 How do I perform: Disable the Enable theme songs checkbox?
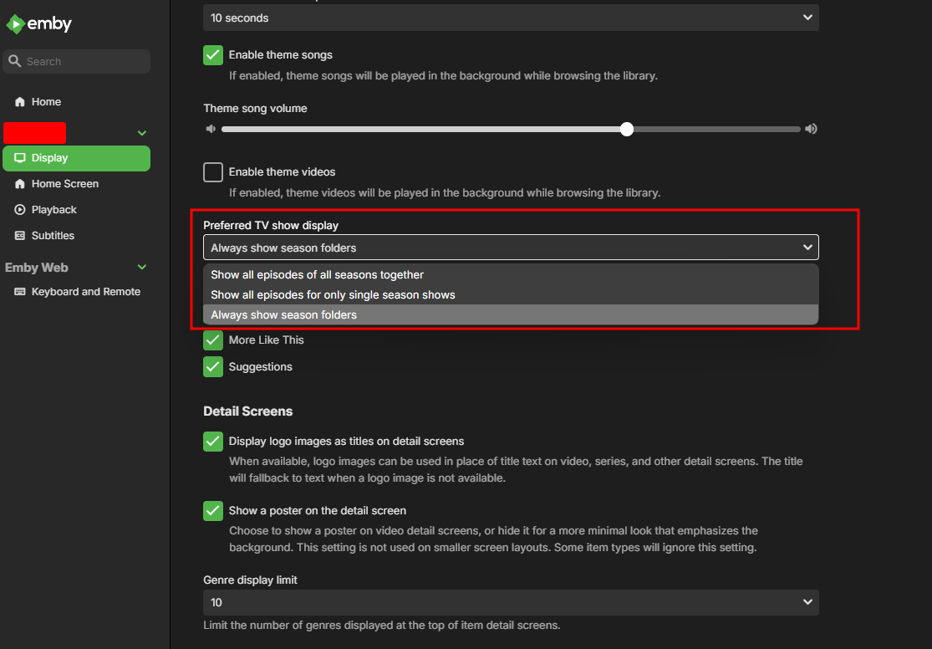pyautogui.click(x=213, y=55)
